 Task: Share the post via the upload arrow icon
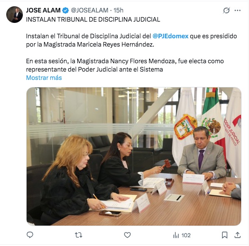[x=237, y=235]
